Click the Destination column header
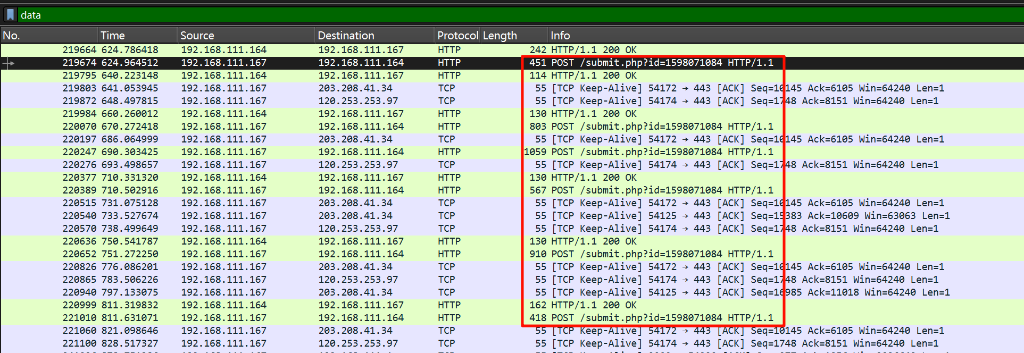Viewport: 1024px width, 353px height. coord(373,36)
